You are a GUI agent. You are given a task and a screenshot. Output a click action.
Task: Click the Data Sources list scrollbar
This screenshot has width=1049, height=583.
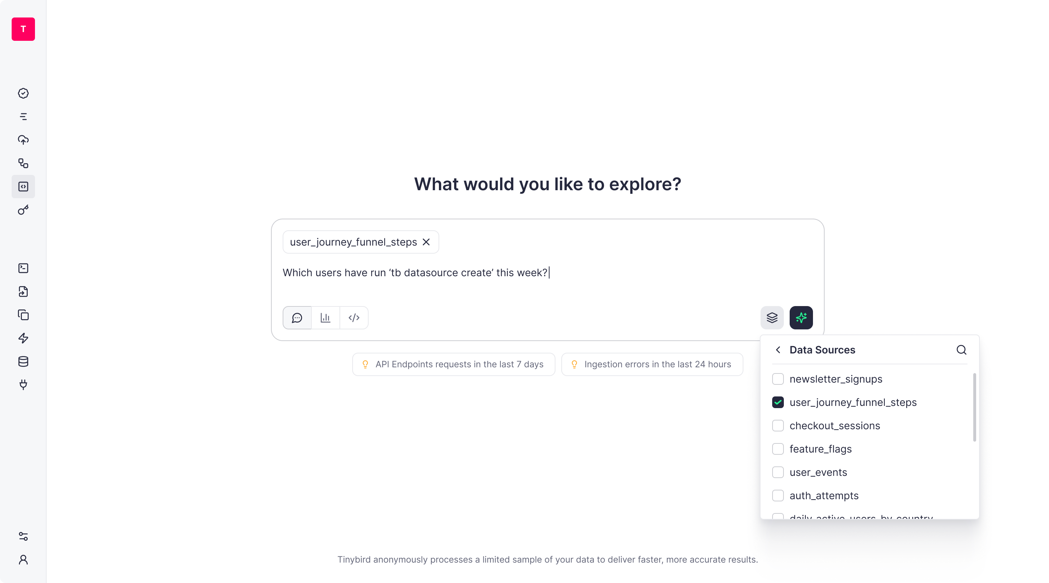[x=974, y=407]
